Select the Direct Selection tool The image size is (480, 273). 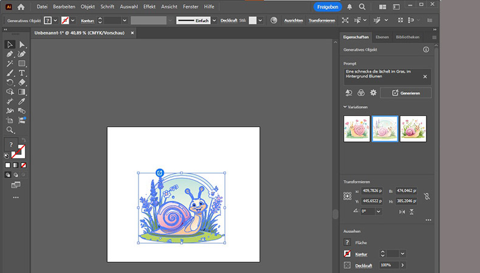(x=22, y=44)
